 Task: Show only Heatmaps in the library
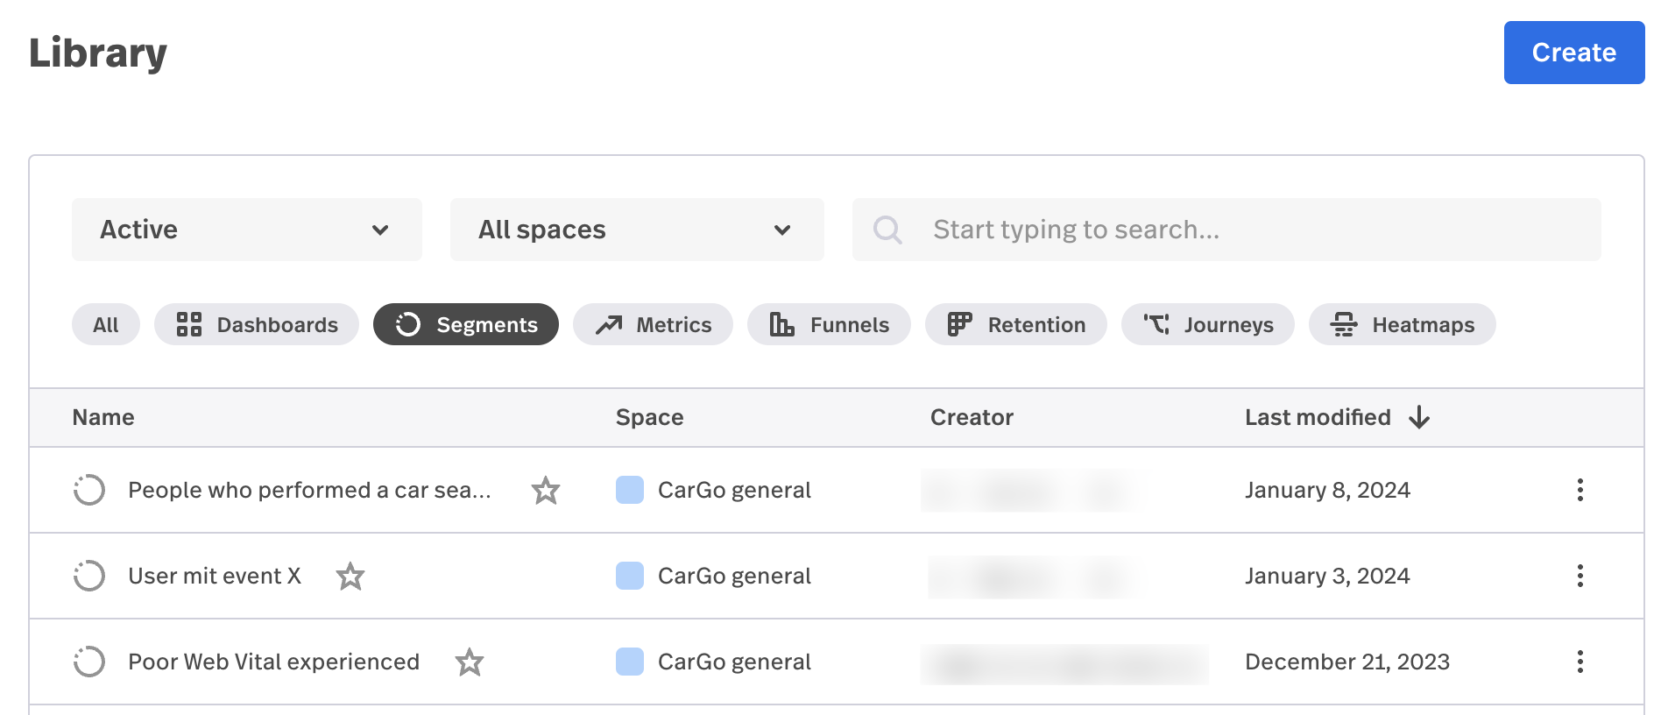1402,325
